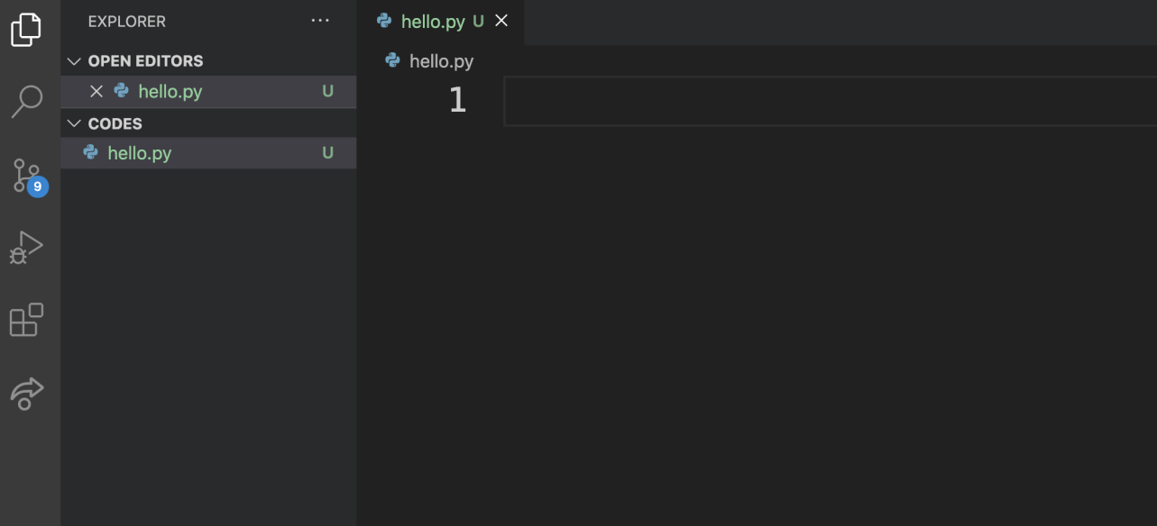Click the Python icon on hello.py tab

point(384,21)
